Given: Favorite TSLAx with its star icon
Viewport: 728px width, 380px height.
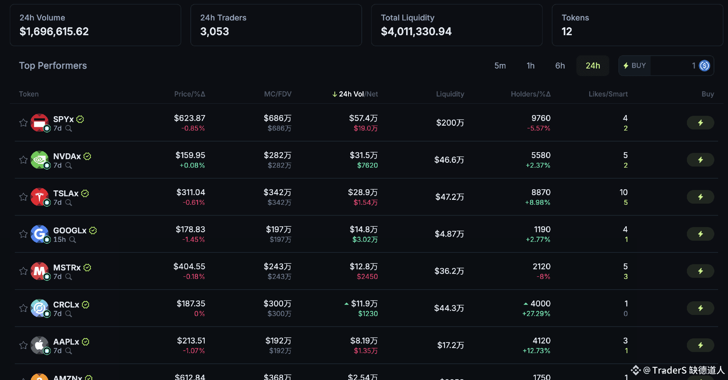Looking at the screenshot, I should coord(24,197).
